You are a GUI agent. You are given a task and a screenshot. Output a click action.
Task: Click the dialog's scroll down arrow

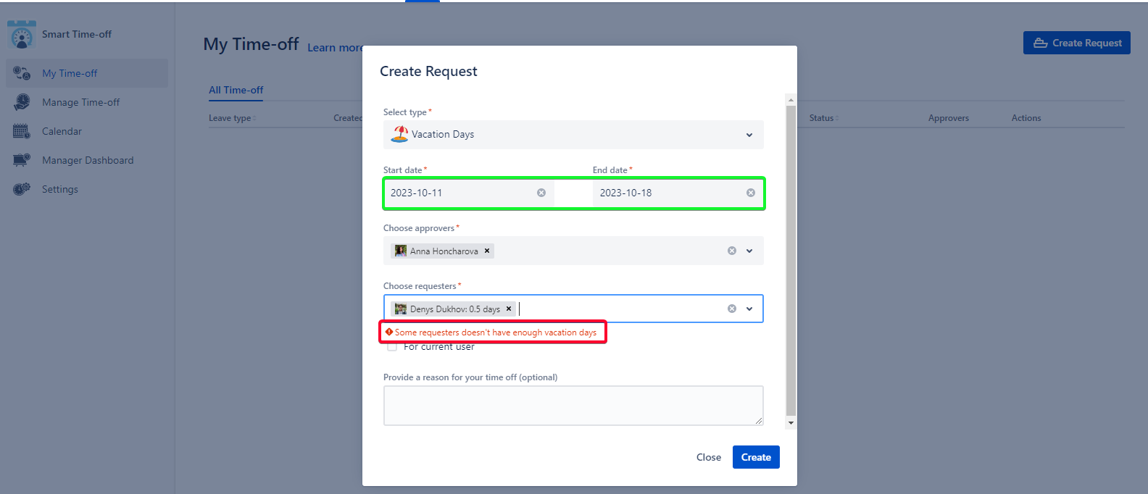pos(791,423)
